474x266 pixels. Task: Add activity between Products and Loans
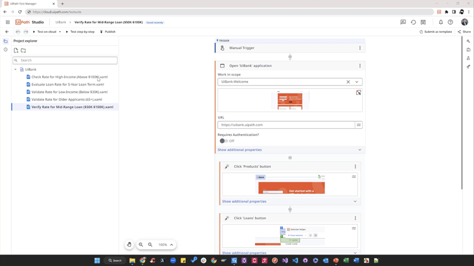pyautogui.click(x=290, y=210)
